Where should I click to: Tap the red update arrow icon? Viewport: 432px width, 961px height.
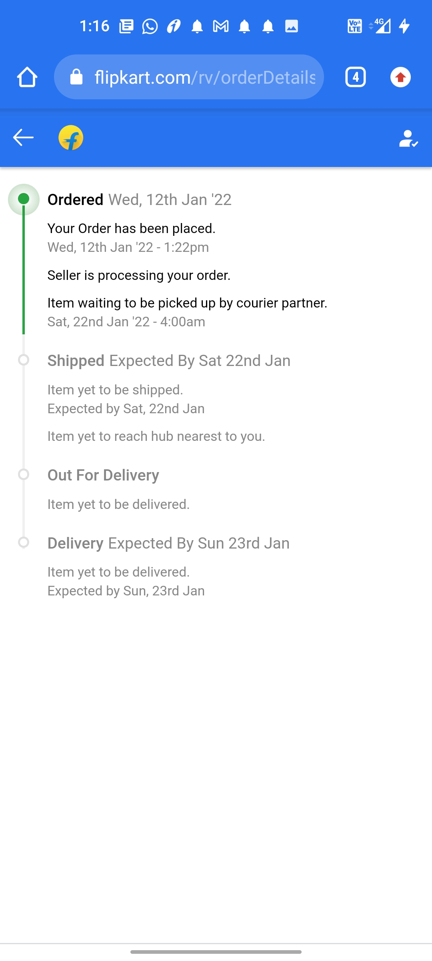(x=400, y=77)
